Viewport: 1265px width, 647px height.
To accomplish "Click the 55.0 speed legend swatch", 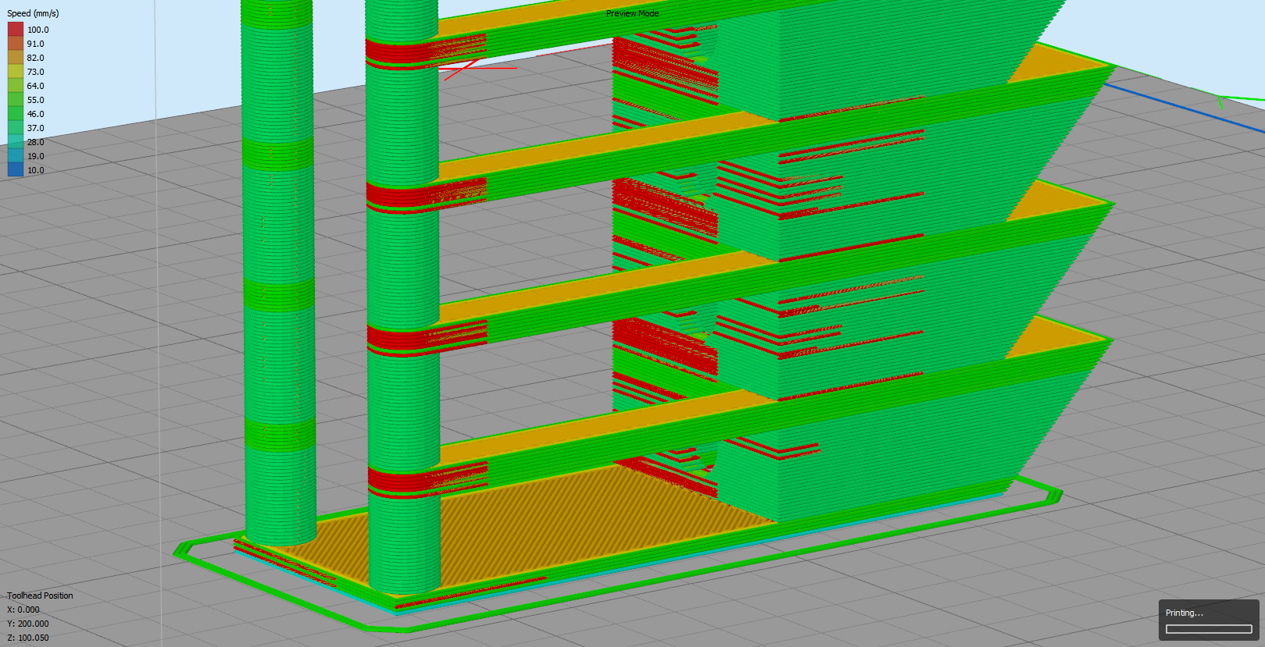I will (16, 100).
